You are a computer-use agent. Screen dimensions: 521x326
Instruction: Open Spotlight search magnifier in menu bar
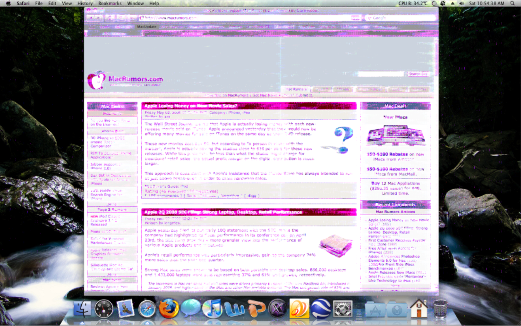(512, 3)
